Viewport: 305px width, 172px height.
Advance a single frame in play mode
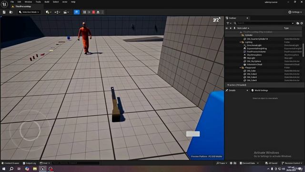pos(89,12)
